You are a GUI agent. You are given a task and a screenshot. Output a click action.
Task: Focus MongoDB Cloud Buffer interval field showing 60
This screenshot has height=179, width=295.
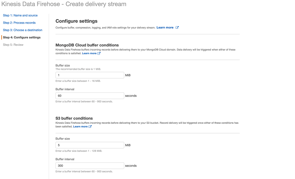[x=90, y=96]
